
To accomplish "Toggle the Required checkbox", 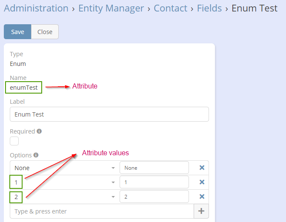I will click(14, 141).
